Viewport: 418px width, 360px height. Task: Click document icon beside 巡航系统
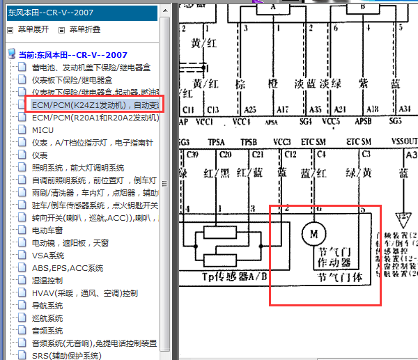coord(22,318)
